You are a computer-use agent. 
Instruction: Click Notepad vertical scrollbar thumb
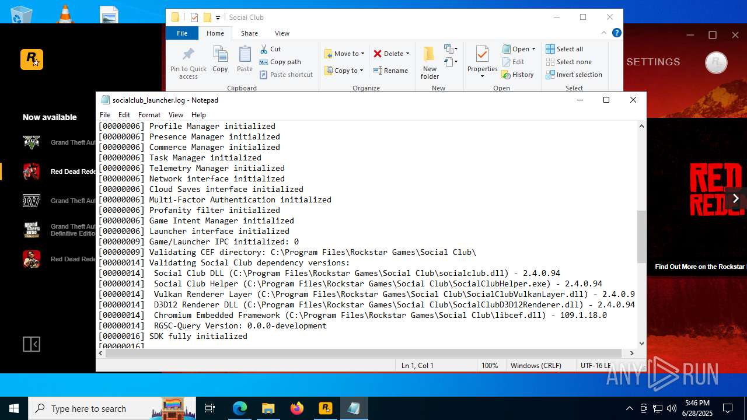click(x=642, y=236)
